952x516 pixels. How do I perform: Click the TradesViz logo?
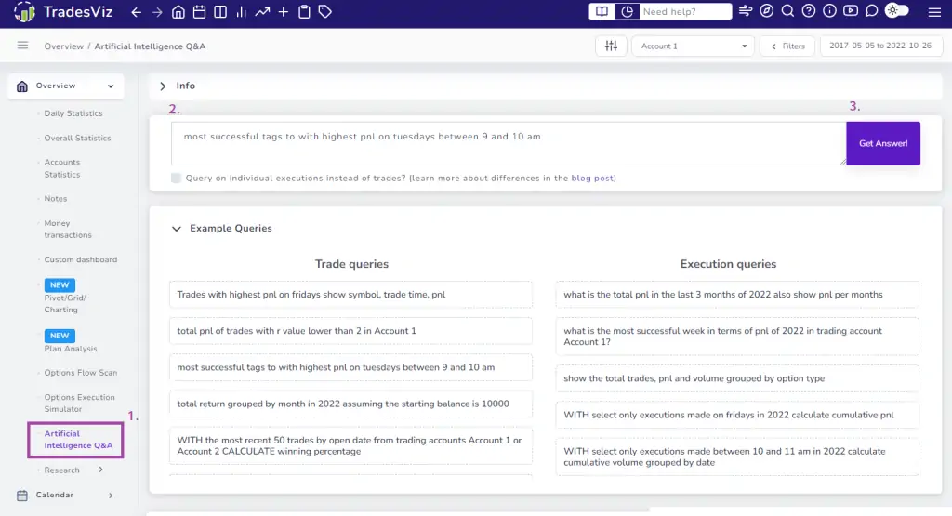click(64, 11)
